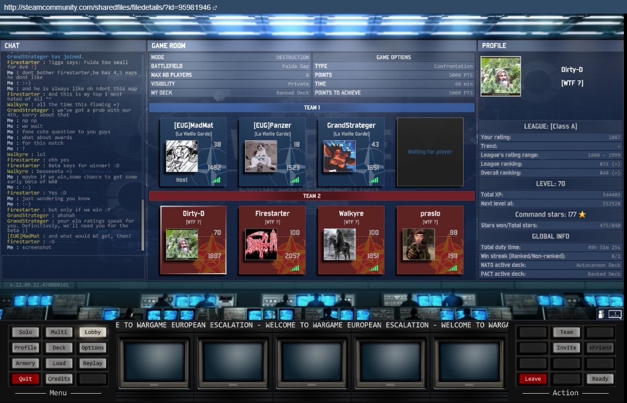Click the red Quit button
627x403 pixels.
[25, 379]
